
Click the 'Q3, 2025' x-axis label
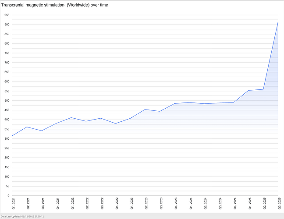pos(278,204)
